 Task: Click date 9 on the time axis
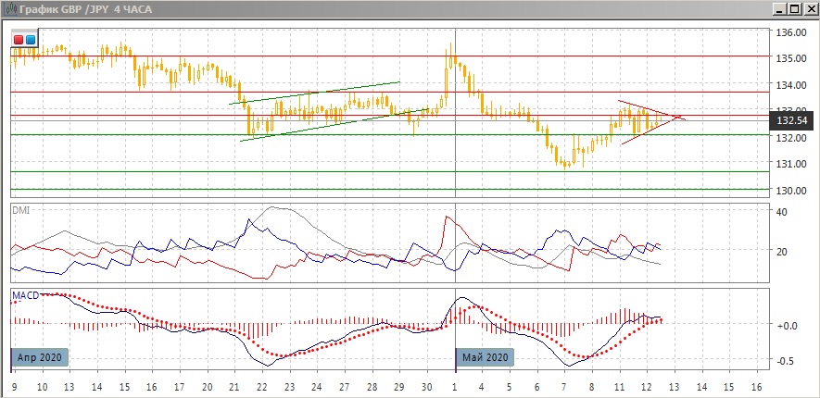pos(14,387)
